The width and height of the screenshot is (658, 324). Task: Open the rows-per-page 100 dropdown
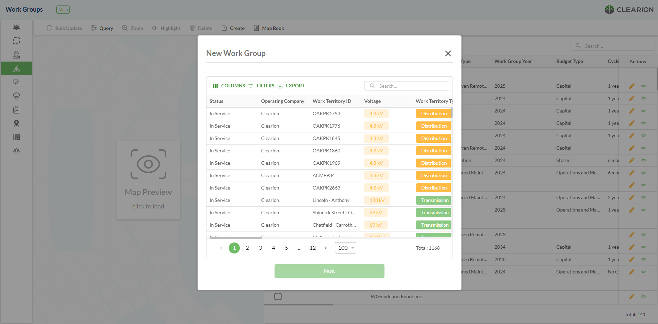coord(345,248)
